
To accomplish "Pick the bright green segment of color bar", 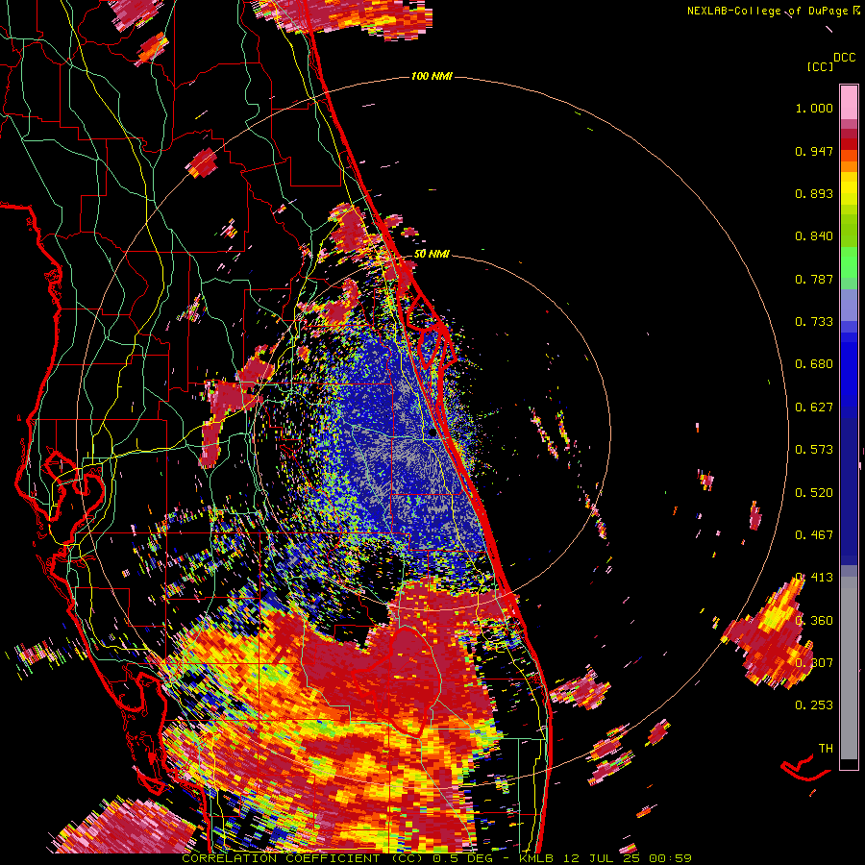I will click(x=849, y=262).
